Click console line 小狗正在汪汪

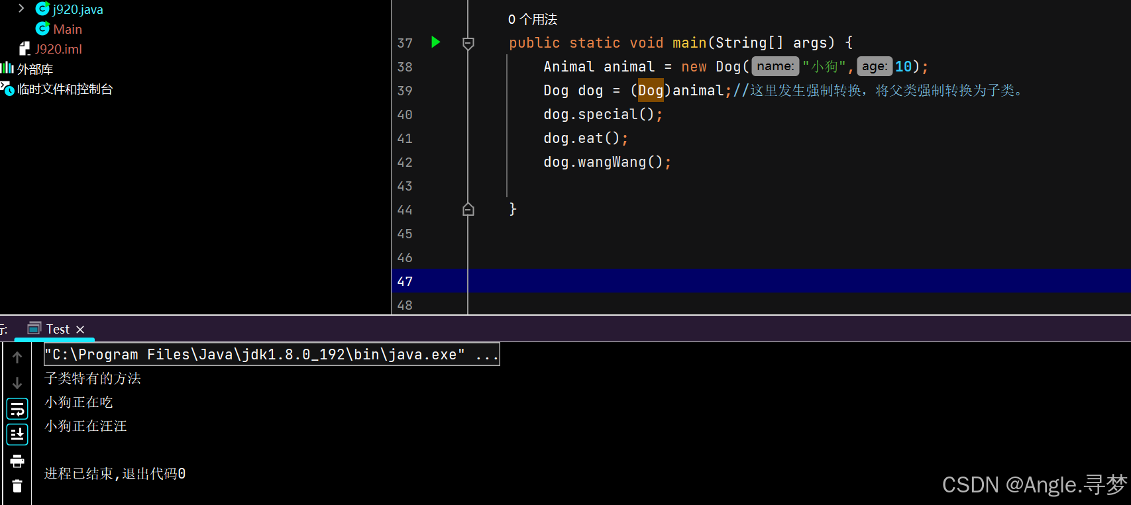tap(85, 426)
